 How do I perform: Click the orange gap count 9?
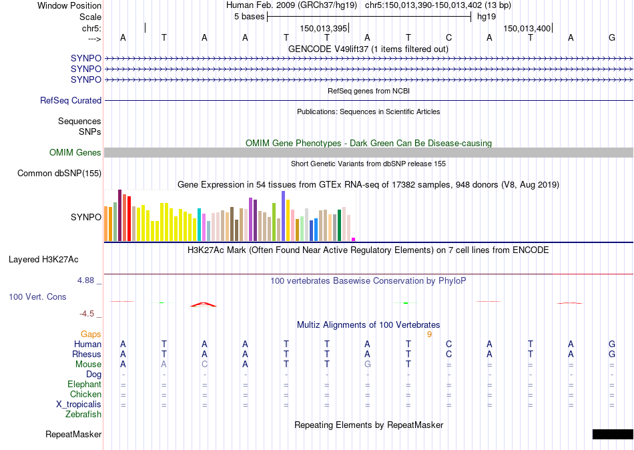click(x=429, y=334)
